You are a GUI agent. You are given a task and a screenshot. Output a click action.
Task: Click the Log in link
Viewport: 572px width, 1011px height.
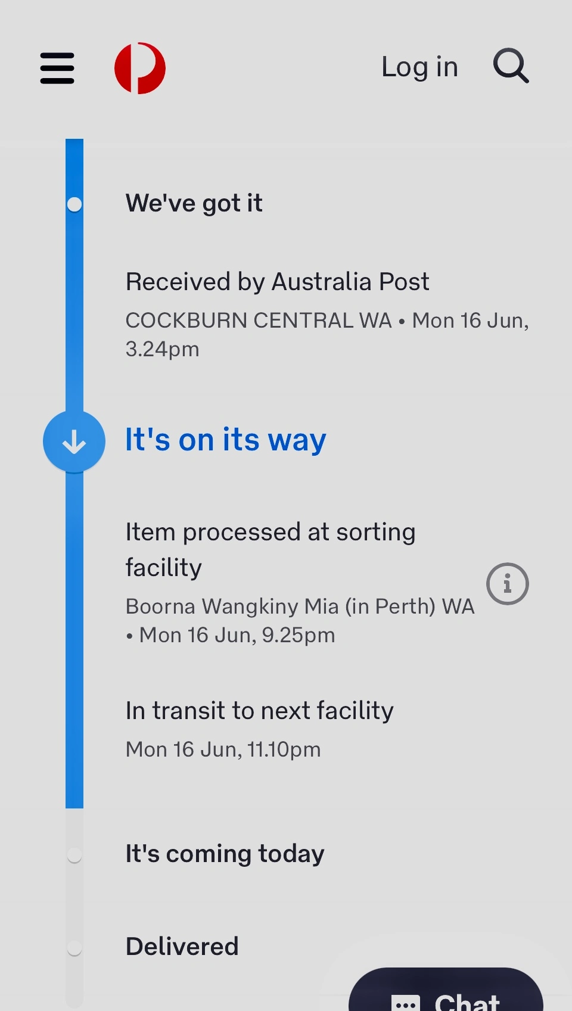419,67
